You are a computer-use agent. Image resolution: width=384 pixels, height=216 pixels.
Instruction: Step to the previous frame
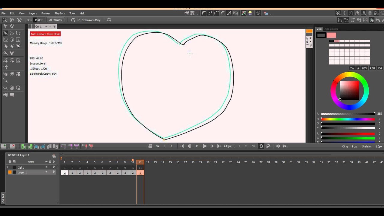tap(189, 146)
